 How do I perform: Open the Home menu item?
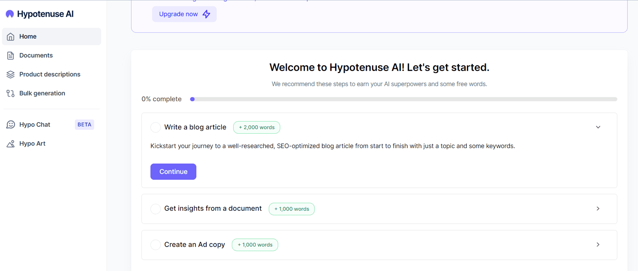pos(51,36)
